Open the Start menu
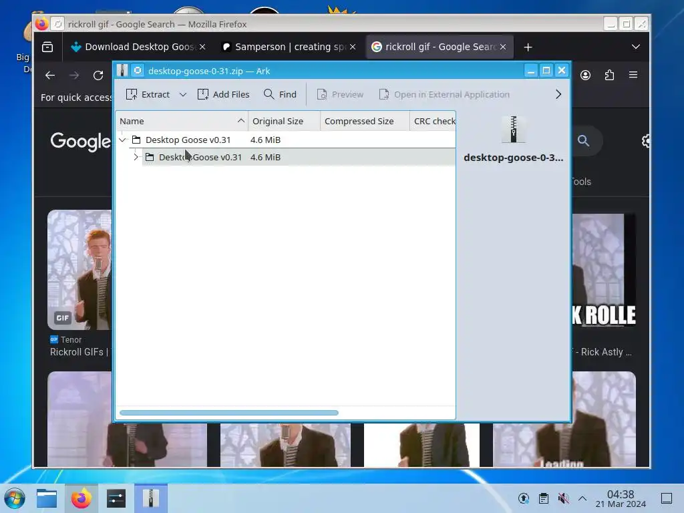 coord(15,498)
